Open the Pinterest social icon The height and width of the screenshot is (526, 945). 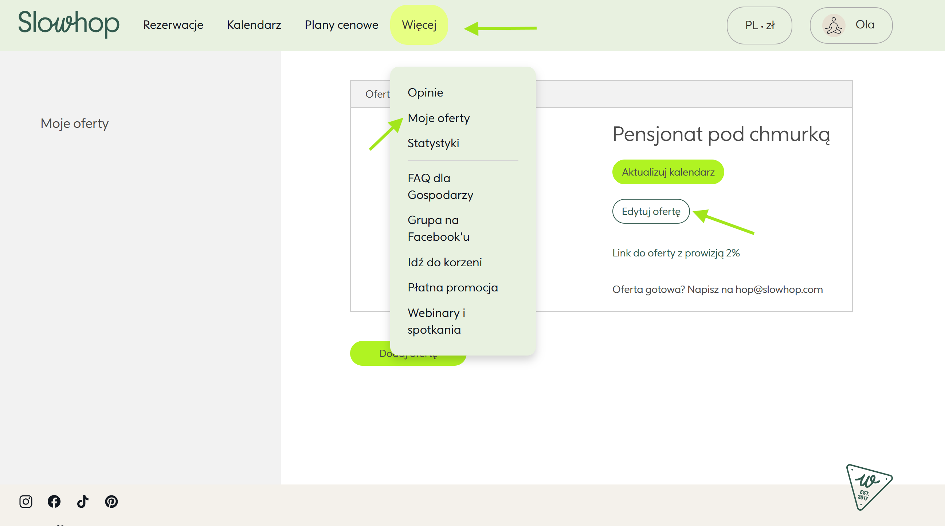[111, 501]
